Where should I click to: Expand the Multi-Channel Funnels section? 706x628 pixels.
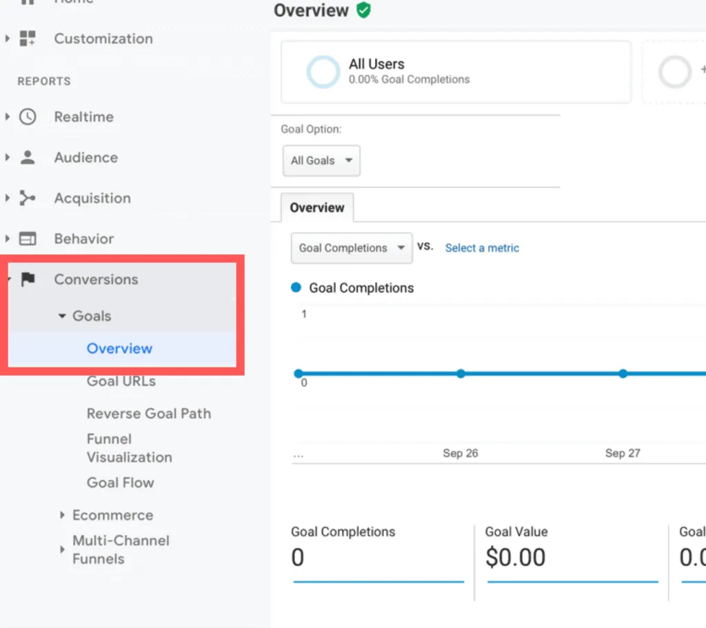tap(62, 549)
